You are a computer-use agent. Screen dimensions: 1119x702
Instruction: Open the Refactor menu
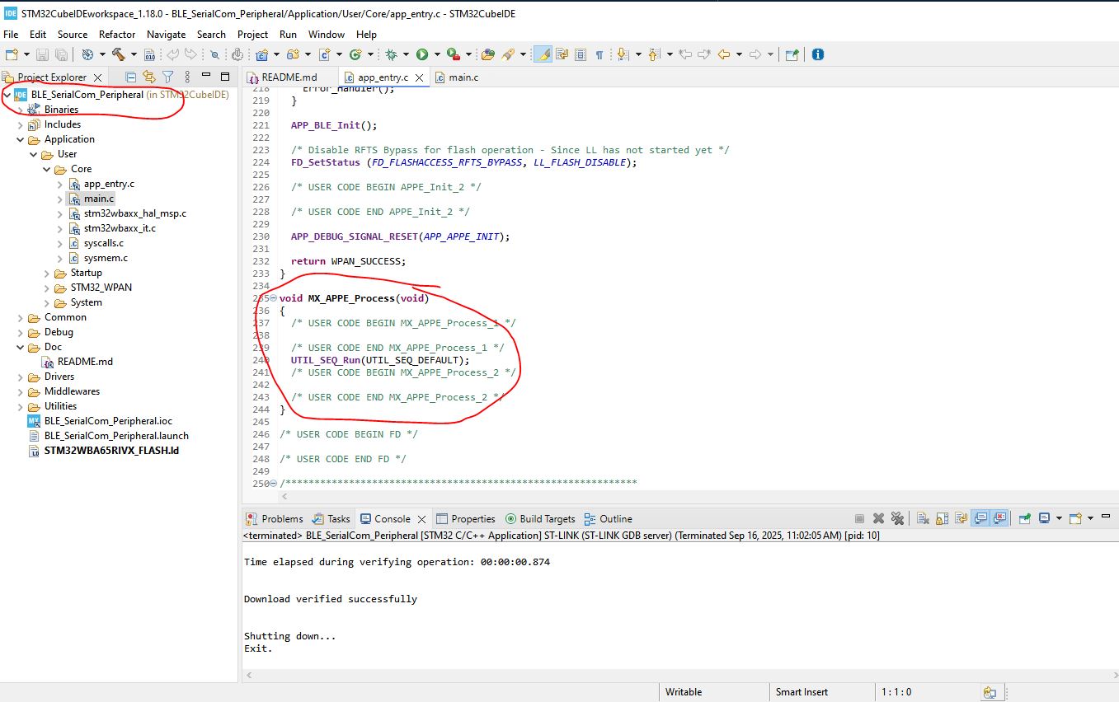pyautogui.click(x=117, y=35)
